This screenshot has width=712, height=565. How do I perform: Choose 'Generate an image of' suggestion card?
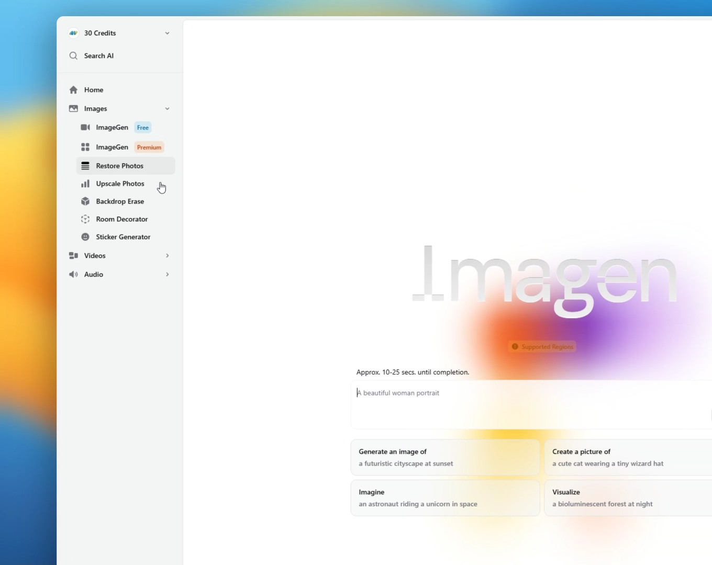click(x=445, y=458)
